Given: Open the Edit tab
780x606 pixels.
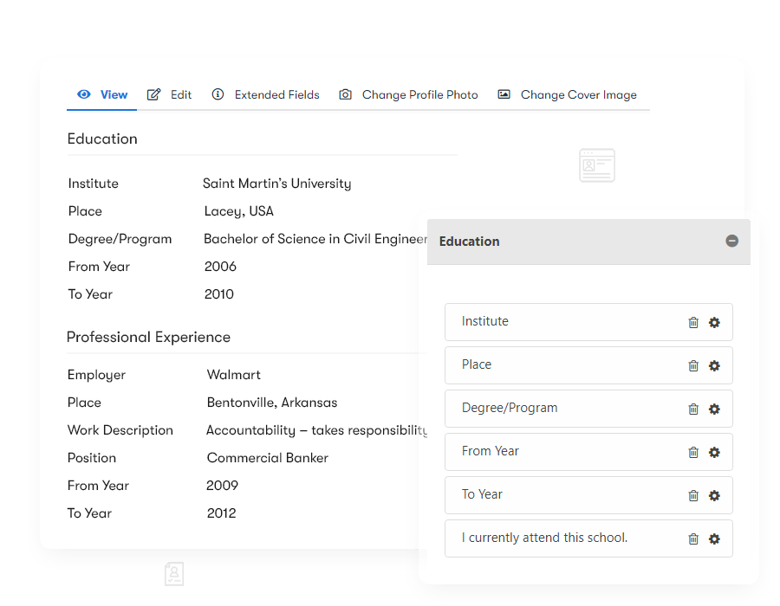Looking at the screenshot, I should 170,95.
